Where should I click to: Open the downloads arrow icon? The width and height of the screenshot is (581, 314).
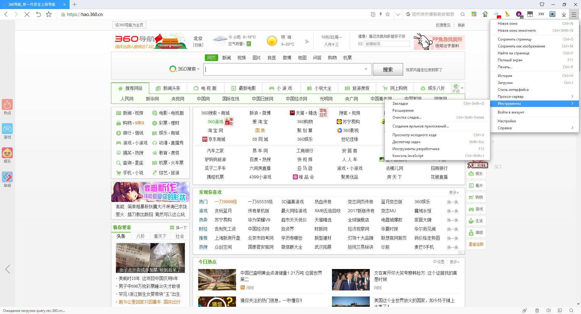564,14
